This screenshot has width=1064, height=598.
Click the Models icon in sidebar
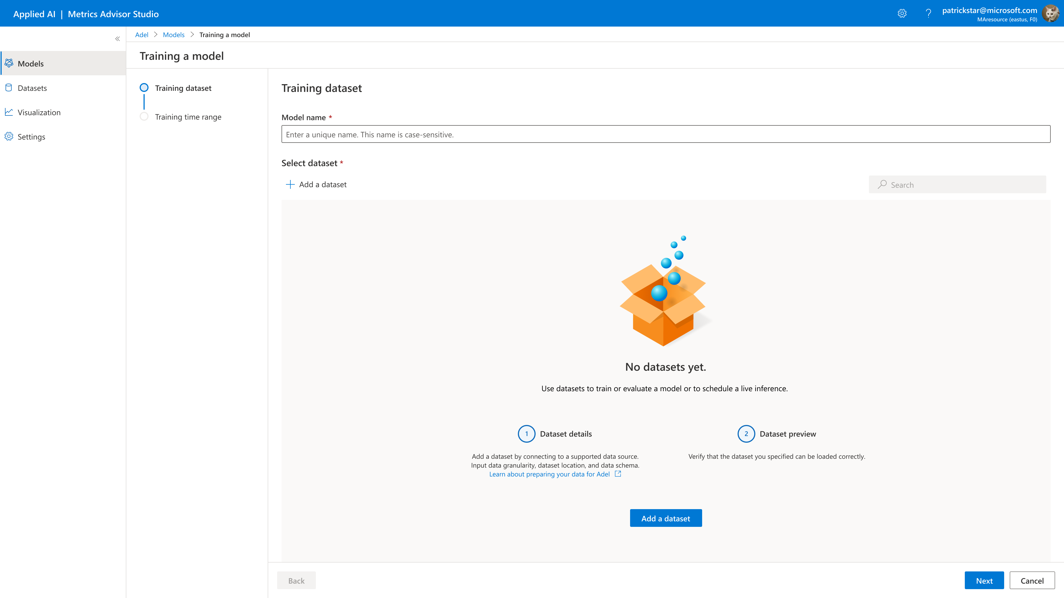9,63
